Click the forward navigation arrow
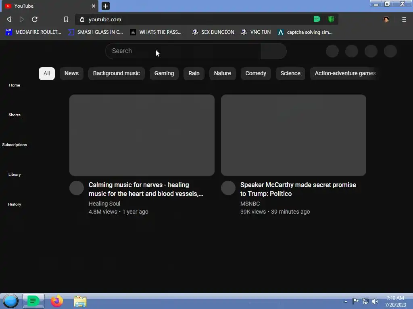 (x=22, y=19)
